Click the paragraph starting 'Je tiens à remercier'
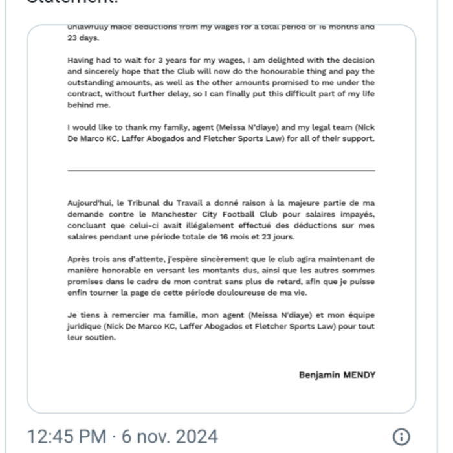 click(221, 326)
